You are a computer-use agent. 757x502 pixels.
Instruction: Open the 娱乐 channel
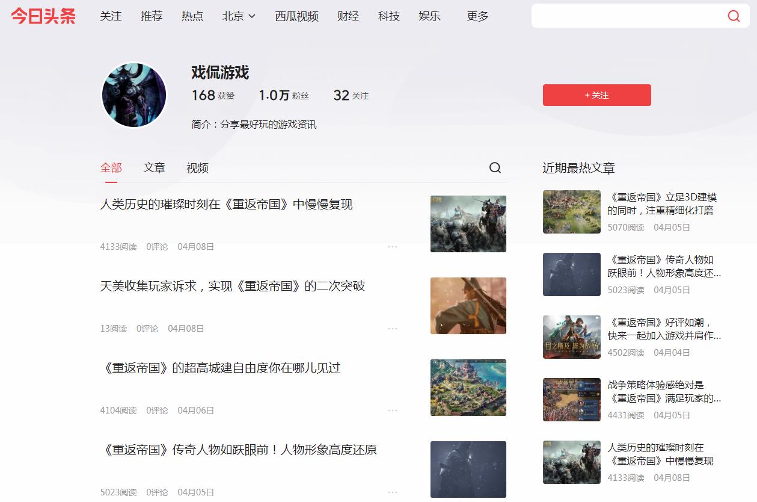coord(430,16)
